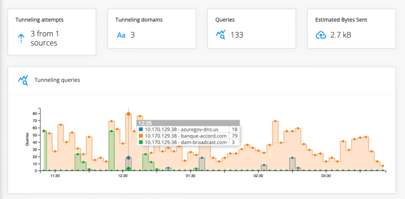Click the 02:30 time axis label
Image resolution: width=405 pixels, height=199 pixels.
(x=258, y=176)
